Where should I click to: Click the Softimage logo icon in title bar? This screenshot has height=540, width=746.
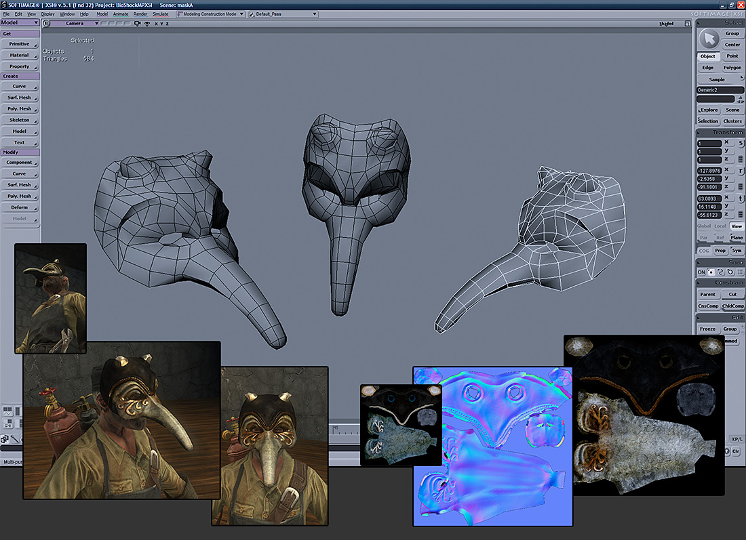pos(4,5)
